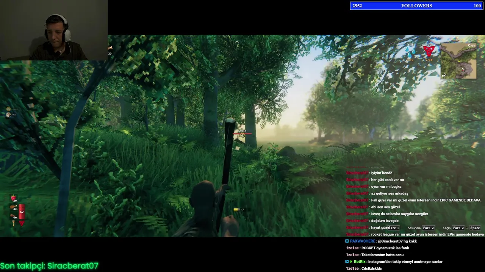Image resolution: width=485 pixels, height=272 pixels.
Task: Click the compass icon on minimap corner
Action: pos(444,76)
